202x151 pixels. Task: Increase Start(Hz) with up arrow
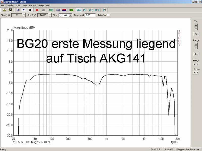click(x=24, y=14)
